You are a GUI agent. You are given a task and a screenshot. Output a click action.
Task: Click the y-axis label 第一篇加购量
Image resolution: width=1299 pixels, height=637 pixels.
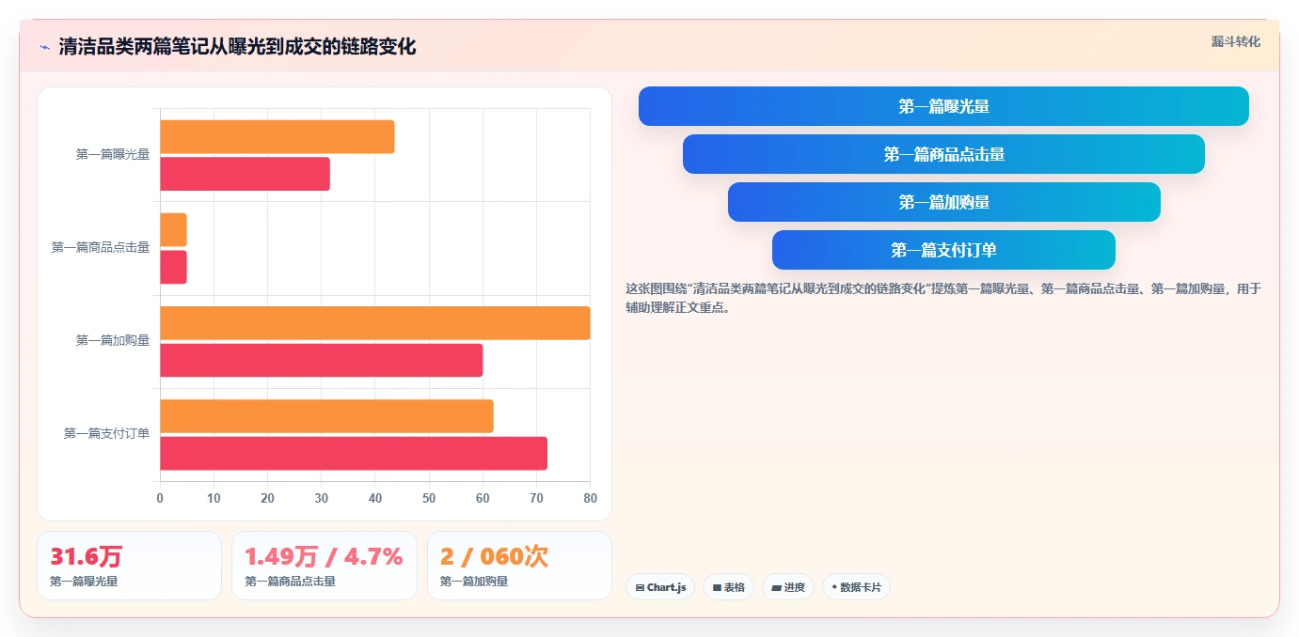(113, 340)
